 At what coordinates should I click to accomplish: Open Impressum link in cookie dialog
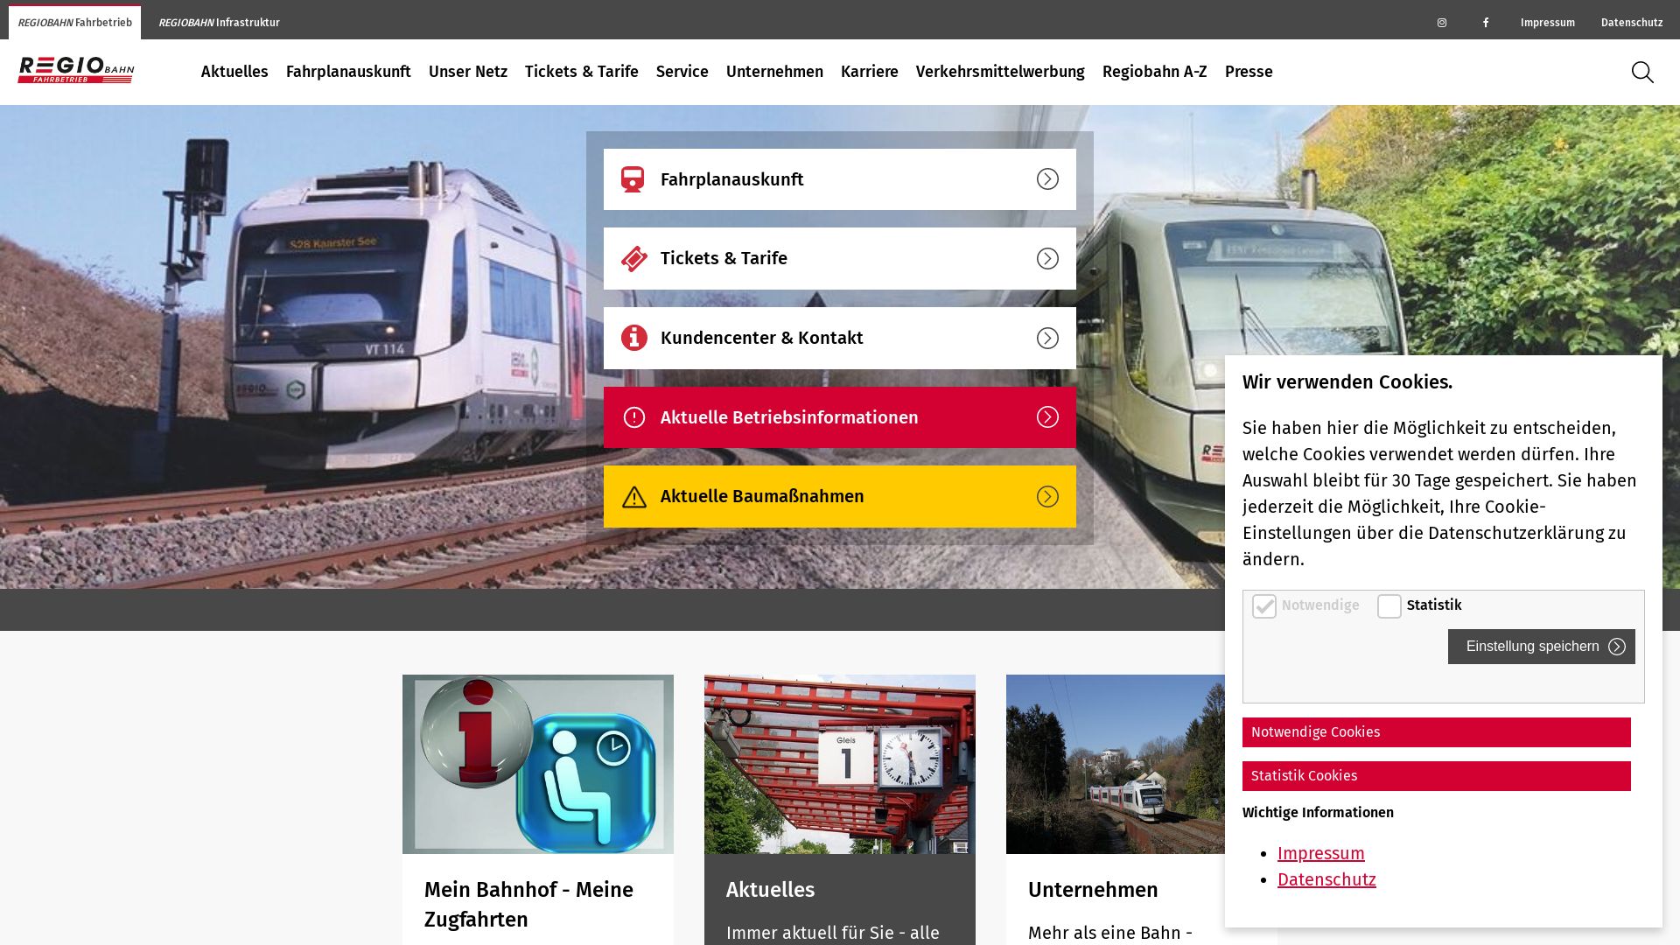coord(1321,854)
